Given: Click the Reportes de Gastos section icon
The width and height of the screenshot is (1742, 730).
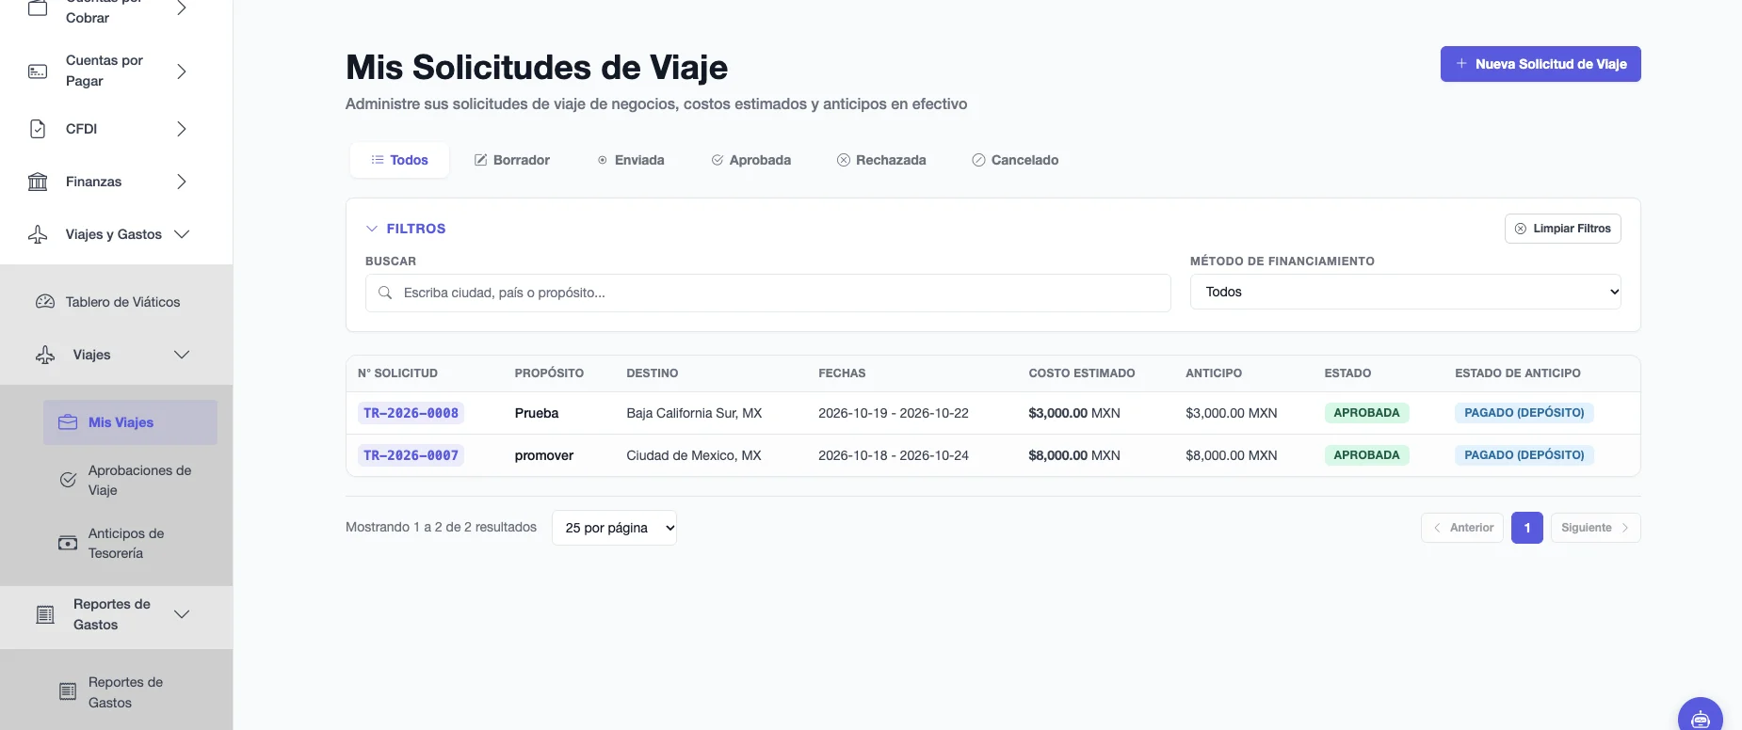Looking at the screenshot, I should (45, 614).
